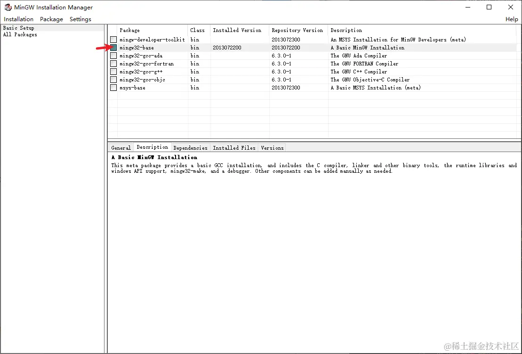Click 'The GNU Objective-C Compiler' description
The image size is (522, 354).
[370, 80]
